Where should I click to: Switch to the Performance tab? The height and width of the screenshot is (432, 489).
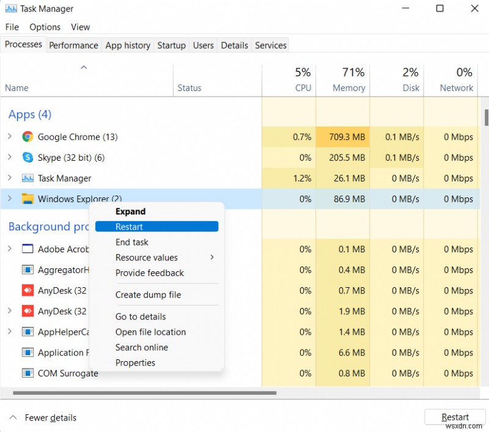tap(73, 45)
